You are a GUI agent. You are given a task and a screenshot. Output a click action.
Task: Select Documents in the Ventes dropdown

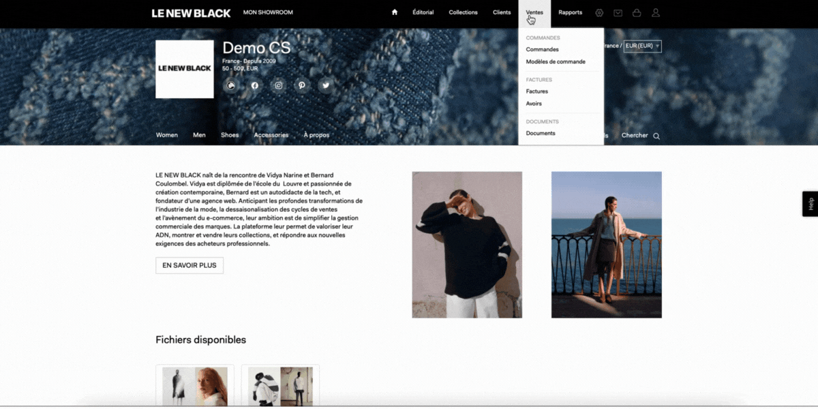(541, 134)
